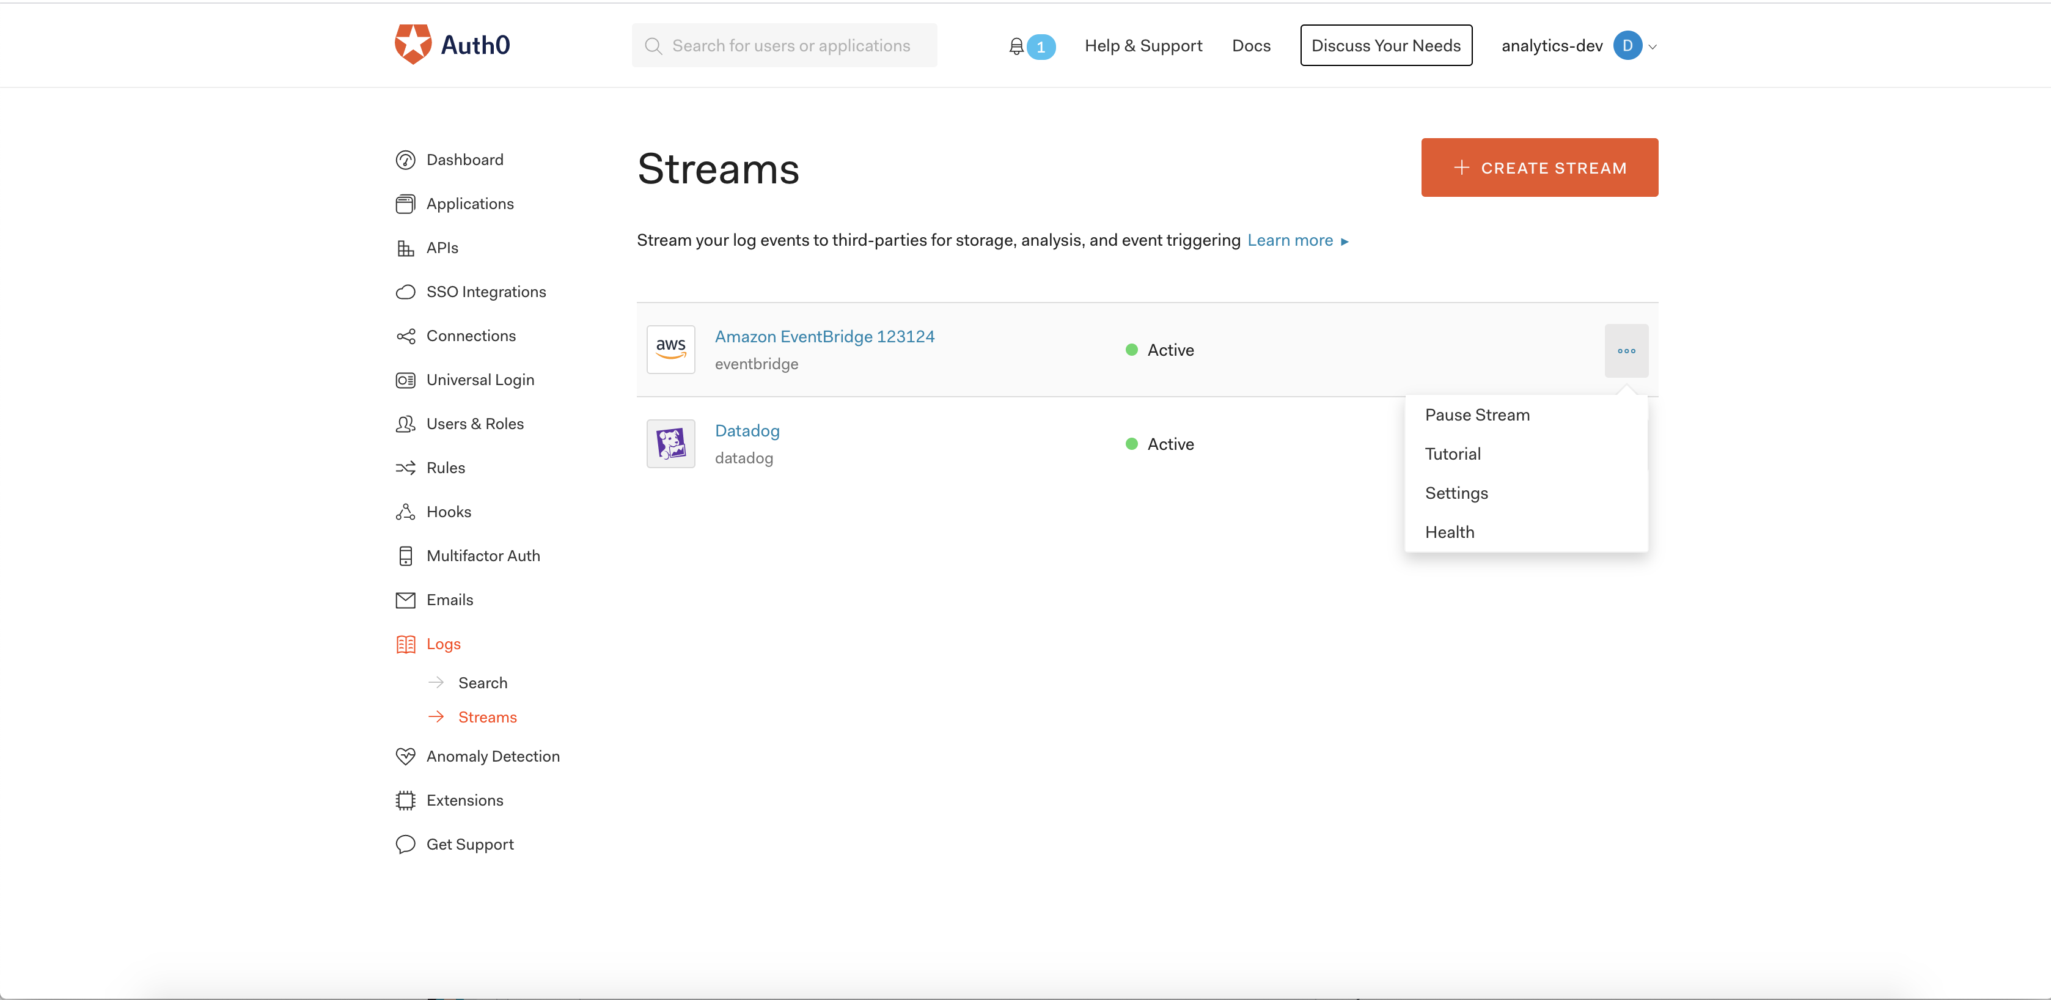
Task: Click the Multifactor Auth phone icon
Action: click(x=405, y=556)
